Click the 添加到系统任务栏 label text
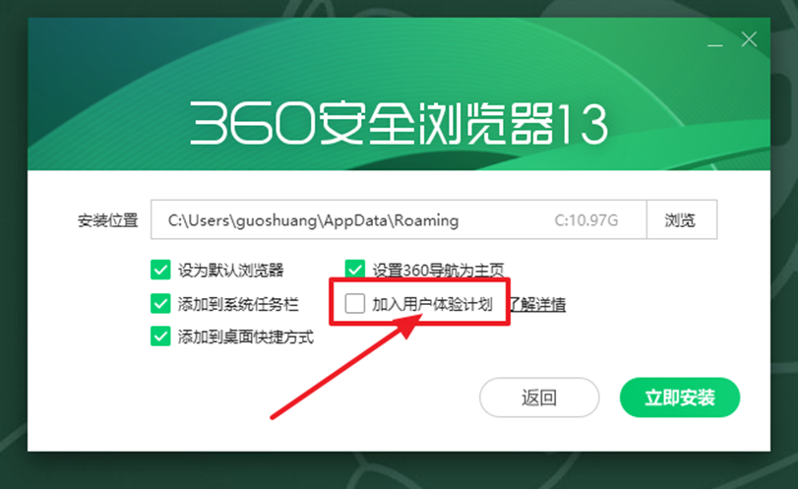The height and width of the screenshot is (489, 798). coord(238,304)
